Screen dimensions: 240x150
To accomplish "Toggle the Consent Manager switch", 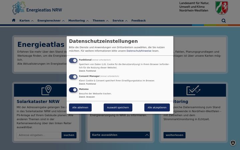I will pos(73,77).
